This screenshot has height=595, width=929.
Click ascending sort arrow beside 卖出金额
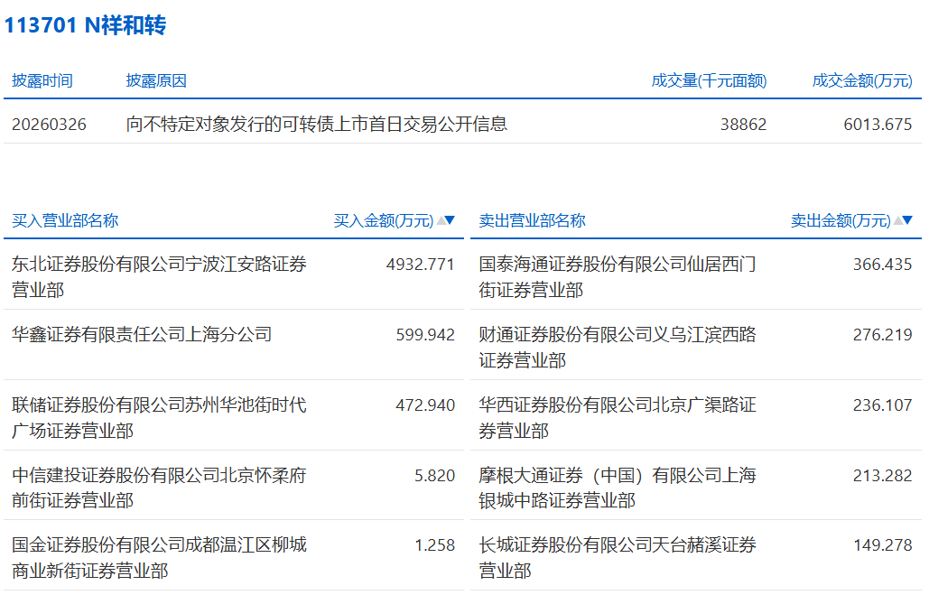click(x=896, y=220)
